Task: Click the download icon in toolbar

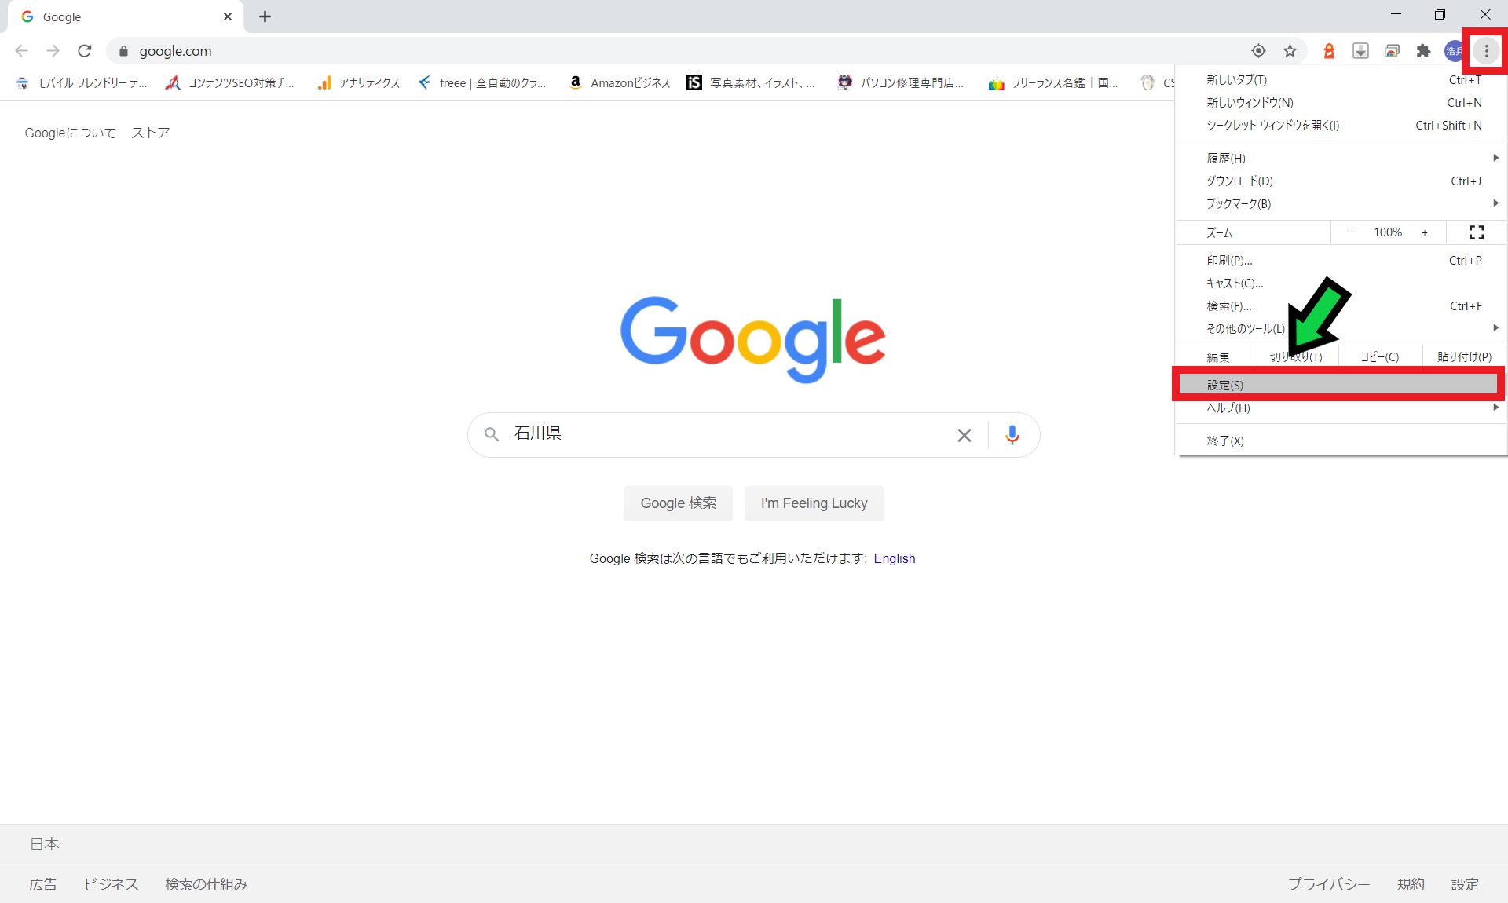Action: coord(1359,50)
